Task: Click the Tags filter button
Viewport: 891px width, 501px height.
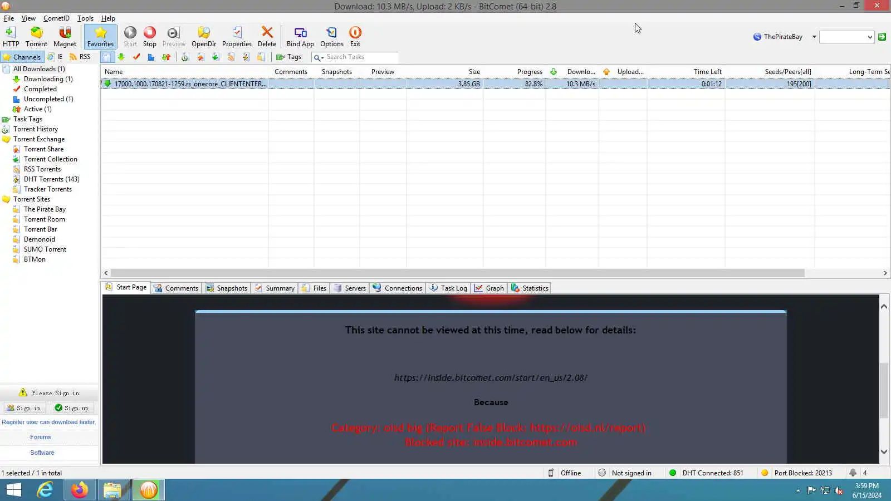Action: [289, 57]
